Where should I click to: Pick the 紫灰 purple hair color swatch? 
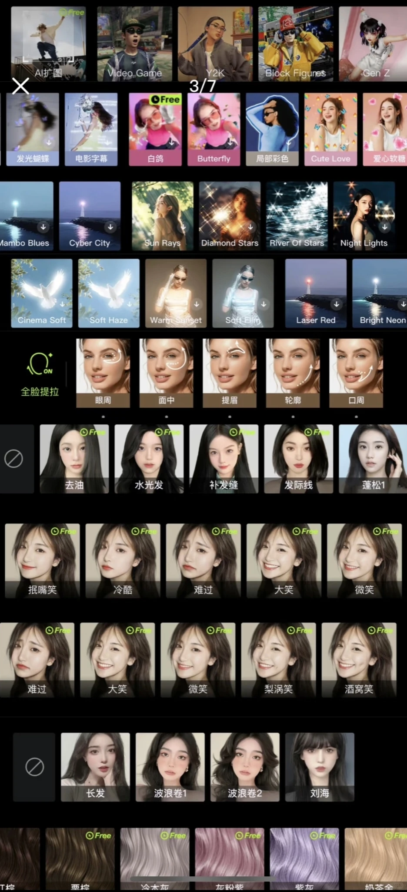304,859
